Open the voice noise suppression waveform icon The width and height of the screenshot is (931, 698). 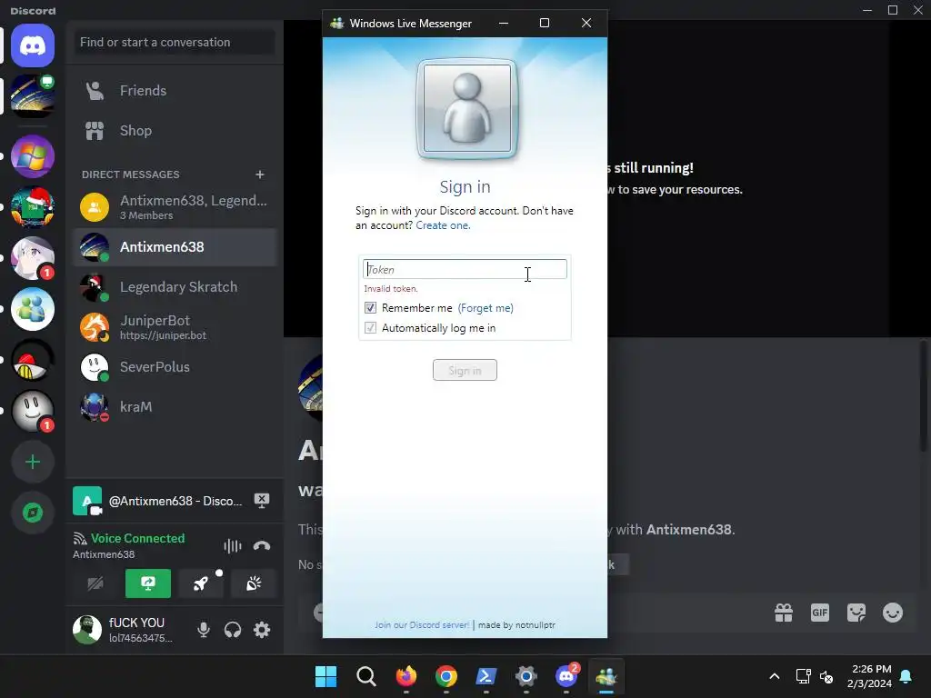coord(232,546)
